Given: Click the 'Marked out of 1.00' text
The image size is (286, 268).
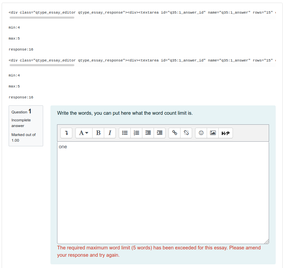Looking at the screenshot, I should click(x=24, y=137).
